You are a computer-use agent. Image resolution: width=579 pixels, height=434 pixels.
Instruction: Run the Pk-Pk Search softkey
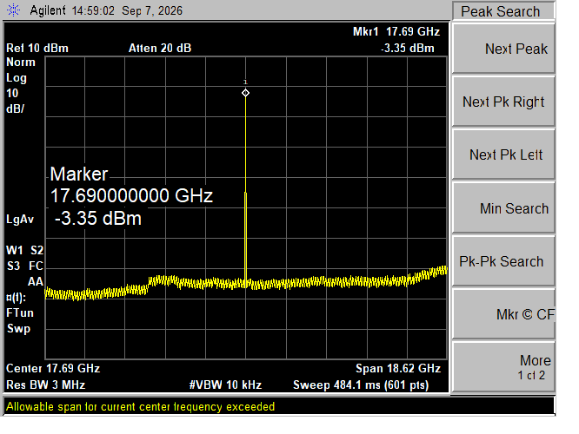coord(503,261)
